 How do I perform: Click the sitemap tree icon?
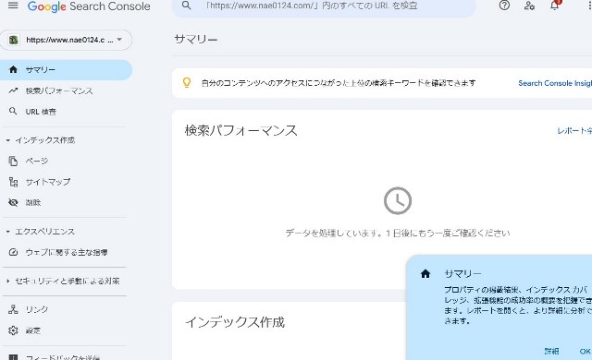[13, 182]
